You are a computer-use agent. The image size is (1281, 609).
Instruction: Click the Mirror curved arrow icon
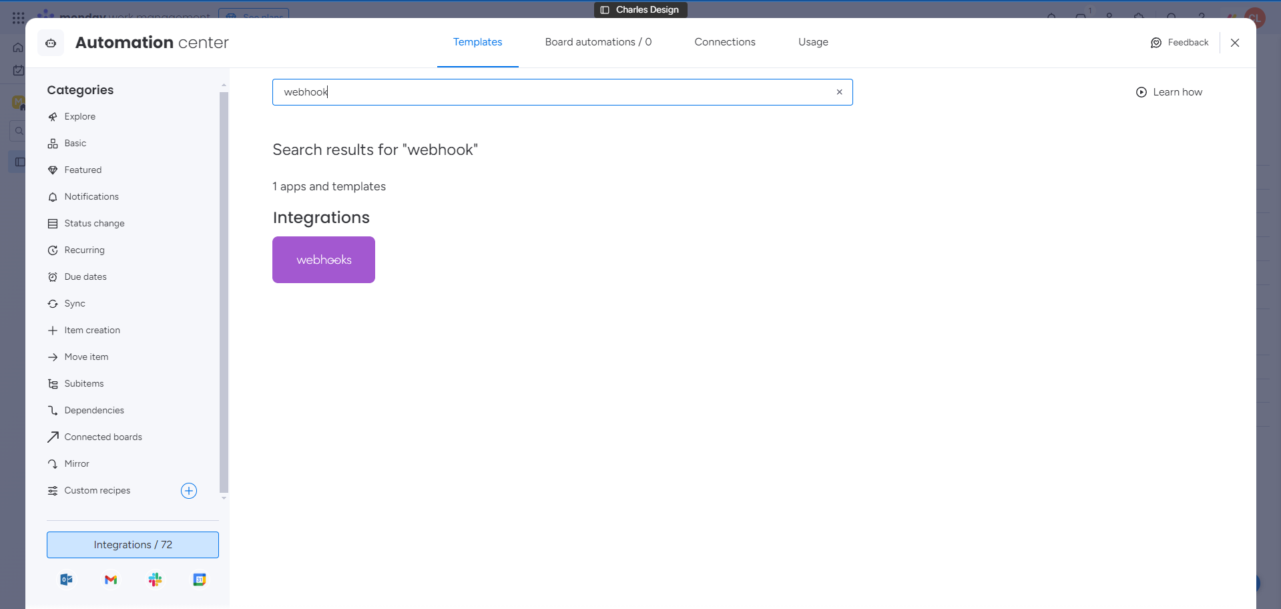point(53,464)
